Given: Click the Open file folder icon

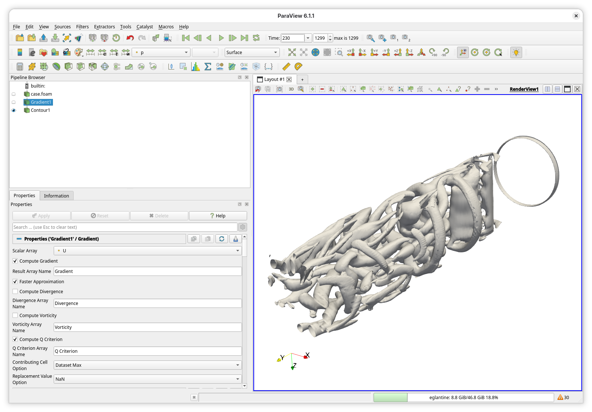Looking at the screenshot, I should 20,38.
